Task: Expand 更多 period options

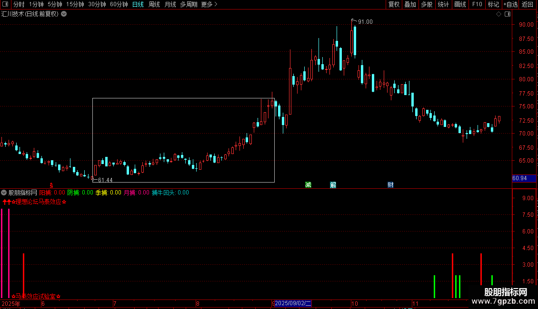Action: pyautogui.click(x=209, y=4)
